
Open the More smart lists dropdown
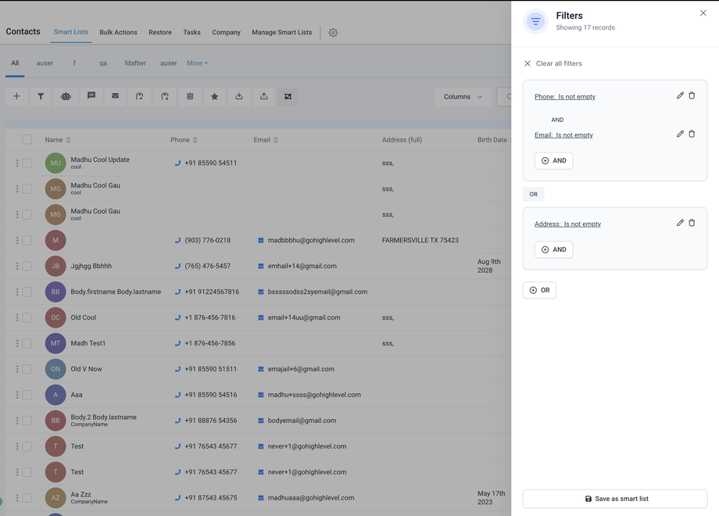tap(197, 63)
